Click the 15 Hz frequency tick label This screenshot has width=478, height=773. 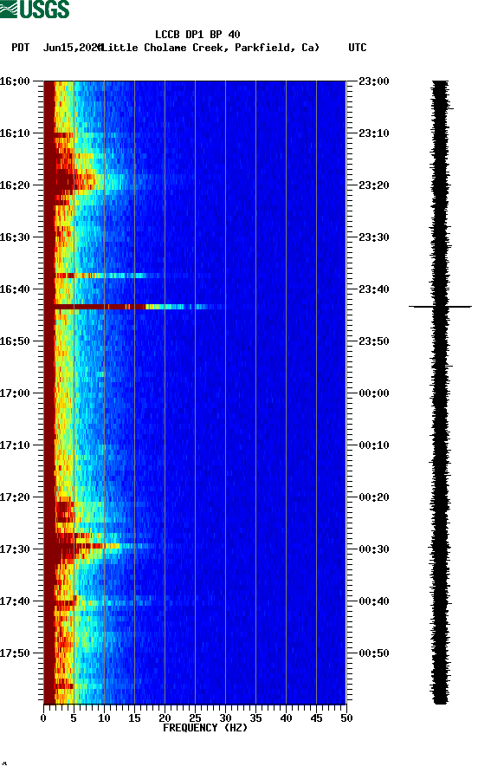pos(134,718)
